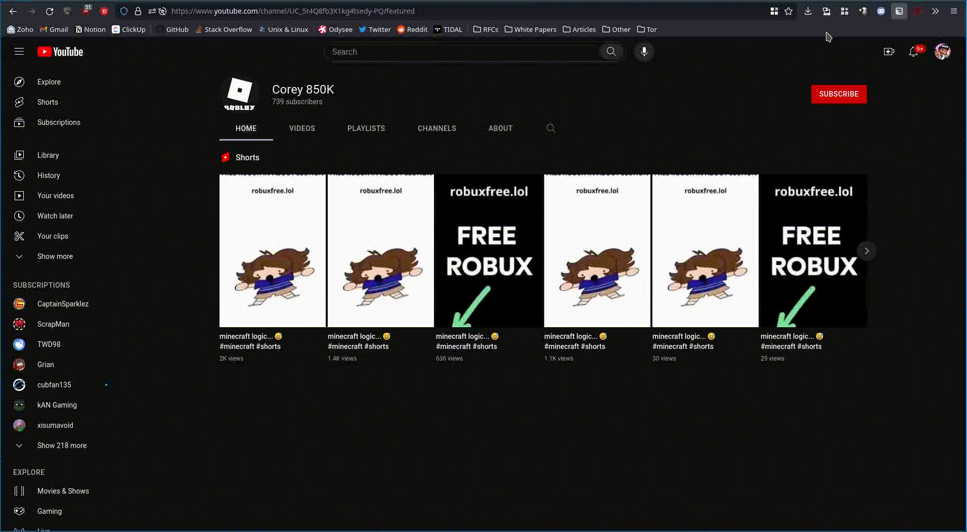967x532 pixels.
Task: Open the White Papers bookmark folder
Action: (531, 29)
